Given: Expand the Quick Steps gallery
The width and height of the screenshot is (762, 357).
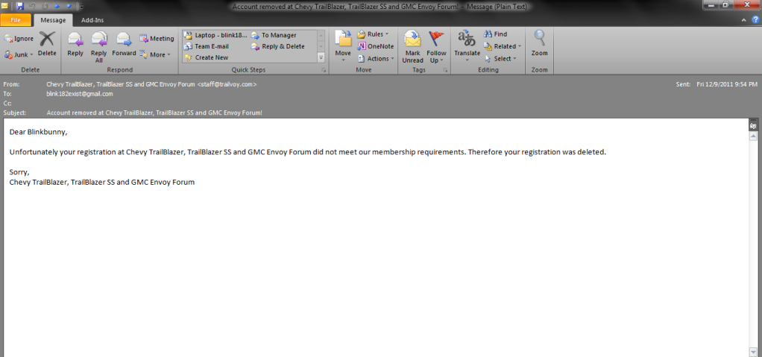Looking at the screenshot, I should pos(321,57).
